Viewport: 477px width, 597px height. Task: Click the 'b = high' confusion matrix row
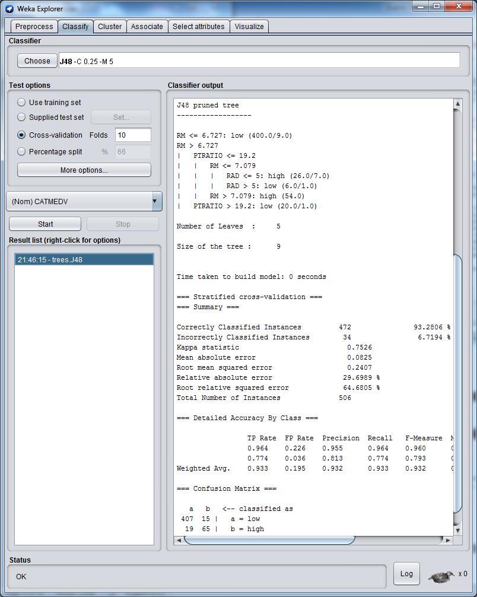coord(225,529)
